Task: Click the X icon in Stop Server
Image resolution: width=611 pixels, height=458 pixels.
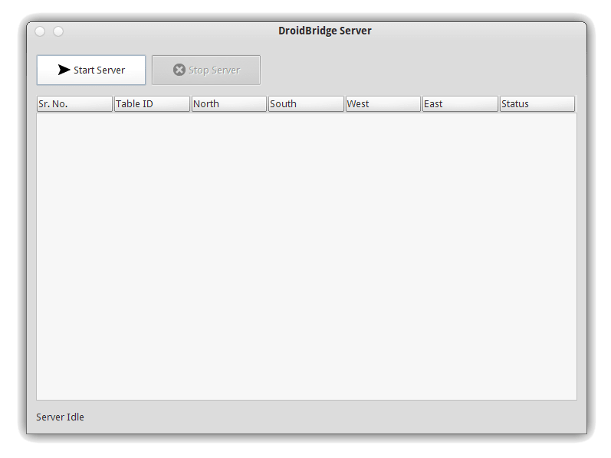Action: pyautogui.click(x=179, y=70)
